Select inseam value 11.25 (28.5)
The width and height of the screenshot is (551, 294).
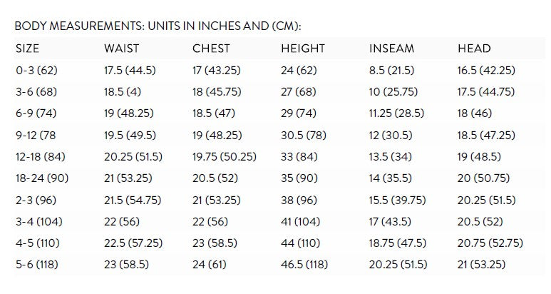pyautogui.click(x=396, y=113)
